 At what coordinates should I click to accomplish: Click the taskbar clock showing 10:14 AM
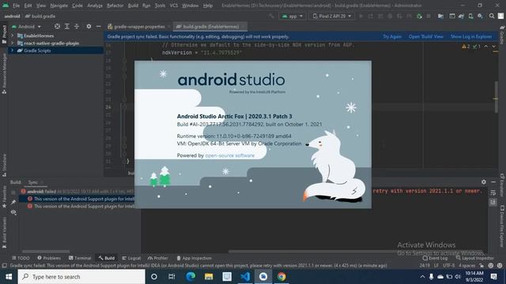pyautogui.click(x=474, y=277)
